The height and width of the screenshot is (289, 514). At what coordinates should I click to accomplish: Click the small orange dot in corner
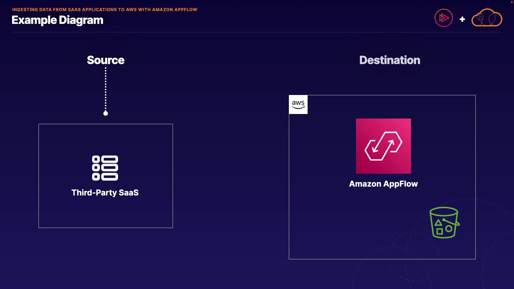(x=512, y=2)
